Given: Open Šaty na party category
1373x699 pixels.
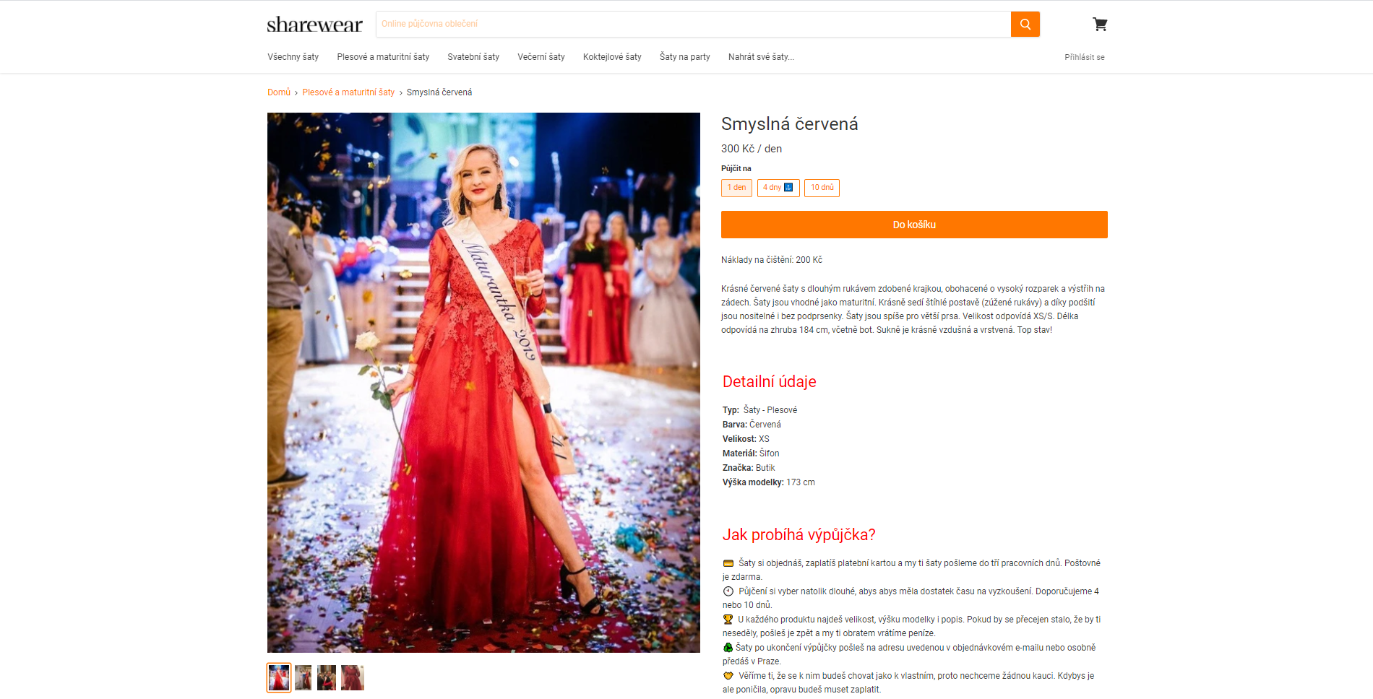Looking at the screenshot, I should [684, 57].
